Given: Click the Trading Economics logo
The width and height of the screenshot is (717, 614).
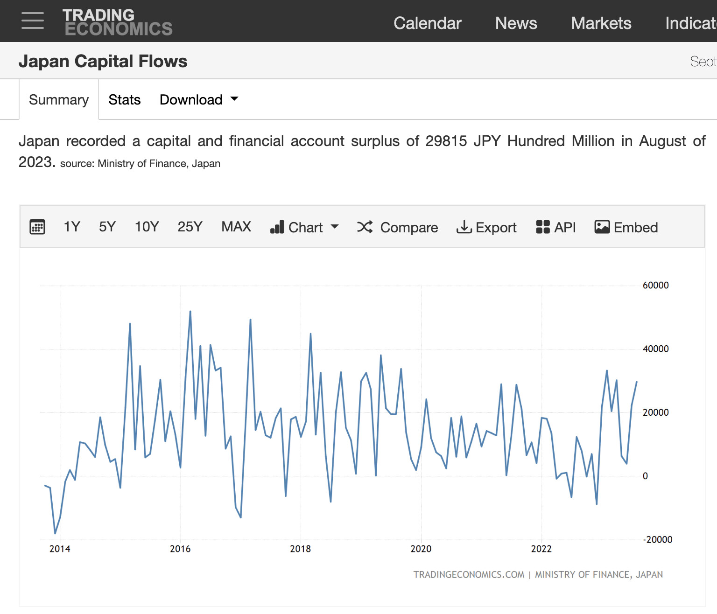Looking at the screenshot, I should tap(118, 22).
